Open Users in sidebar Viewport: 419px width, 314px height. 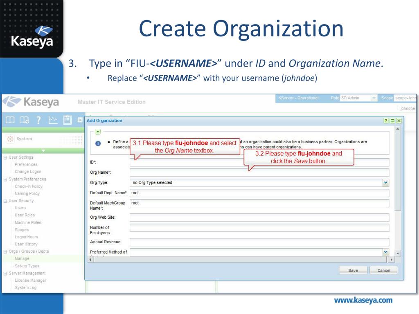coord(20,208)
